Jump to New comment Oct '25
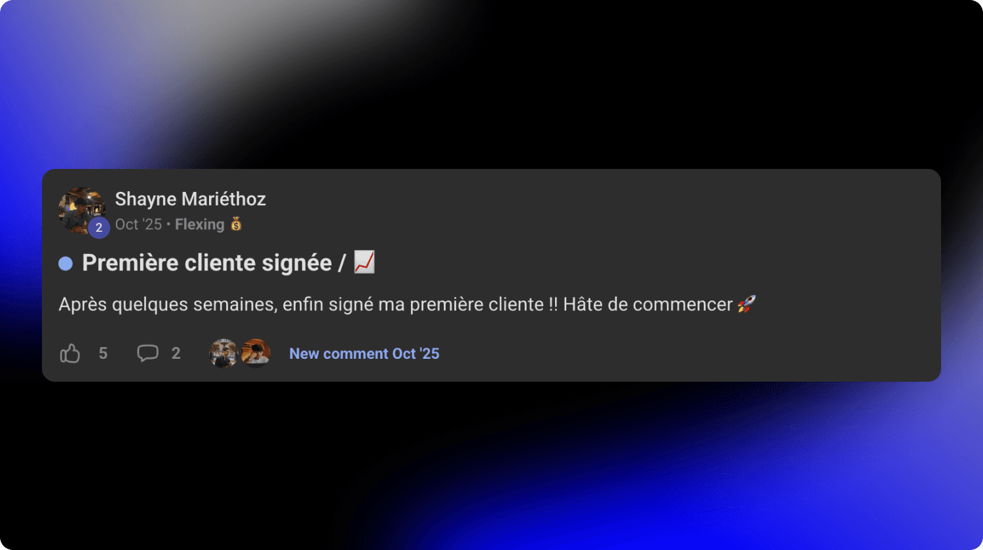Viewport: 983px width, 550px height. (364, 354)
